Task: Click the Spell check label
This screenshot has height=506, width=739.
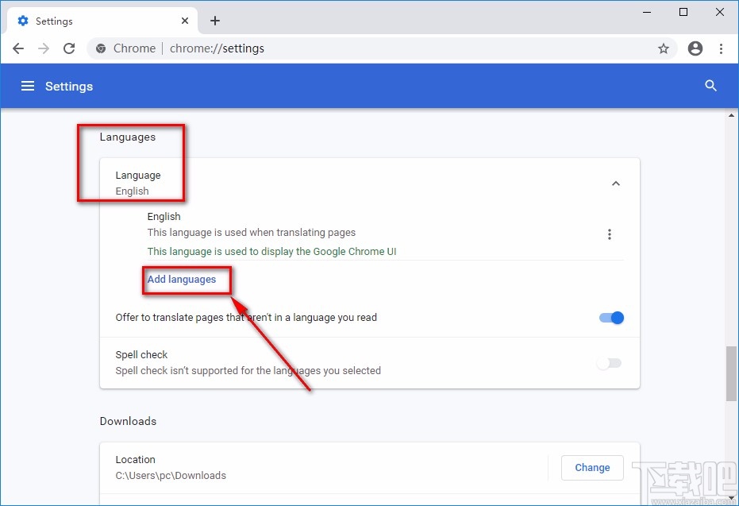Action: tap(141, 354)
